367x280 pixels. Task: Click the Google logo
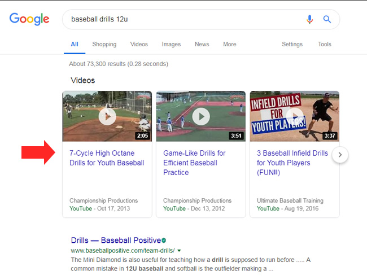(29, 19)
